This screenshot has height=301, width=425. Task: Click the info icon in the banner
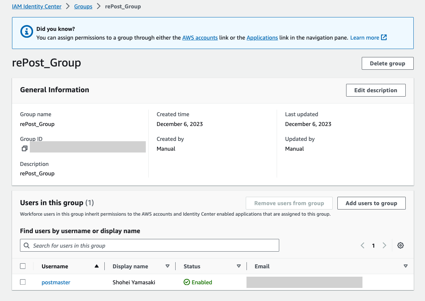26,31
